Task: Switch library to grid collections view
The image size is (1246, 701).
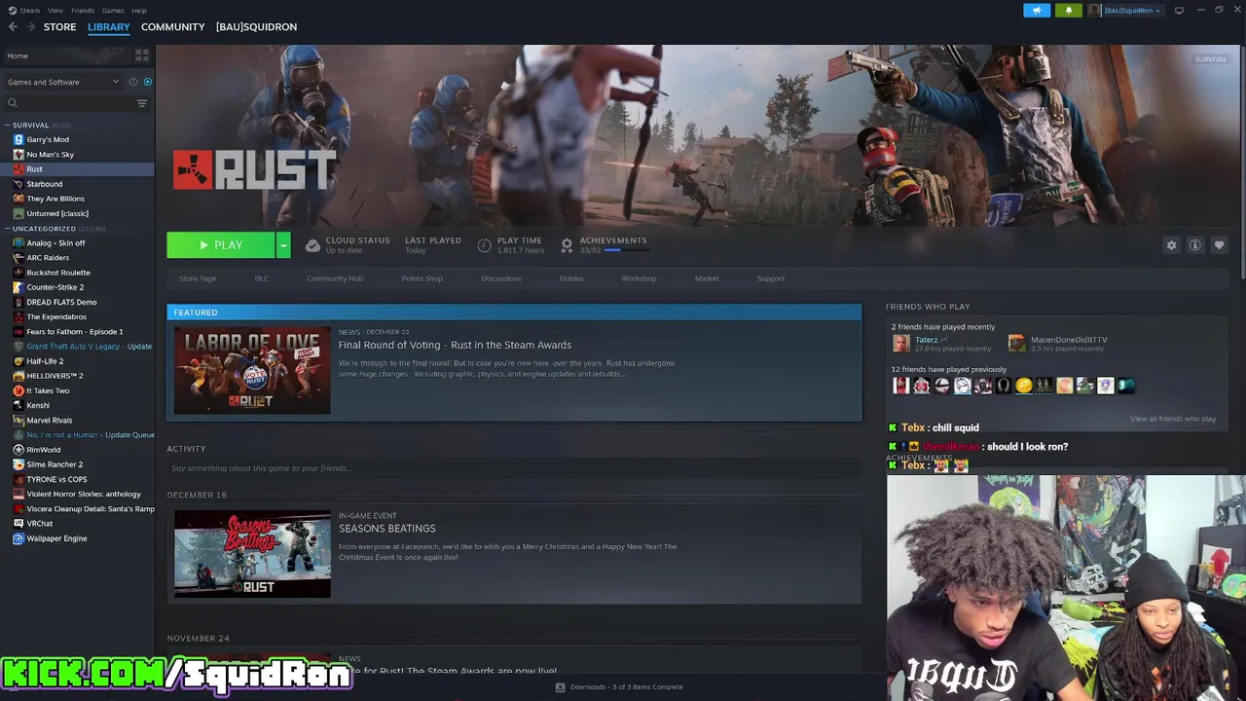Action: [x=142, y=55]
